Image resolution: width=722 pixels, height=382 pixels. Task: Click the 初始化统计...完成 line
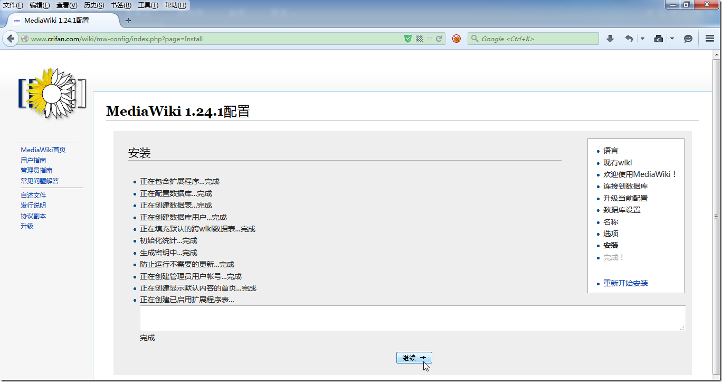point(168,240)
